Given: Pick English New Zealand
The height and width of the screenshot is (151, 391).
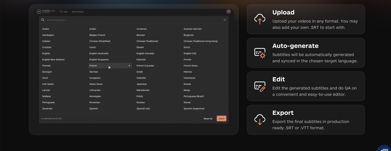Looking at the screenshot, I should 53,60.
